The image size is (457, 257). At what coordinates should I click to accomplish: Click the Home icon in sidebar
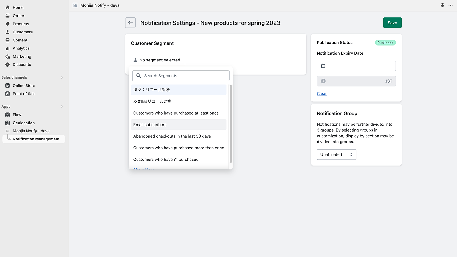pos(8,7)
